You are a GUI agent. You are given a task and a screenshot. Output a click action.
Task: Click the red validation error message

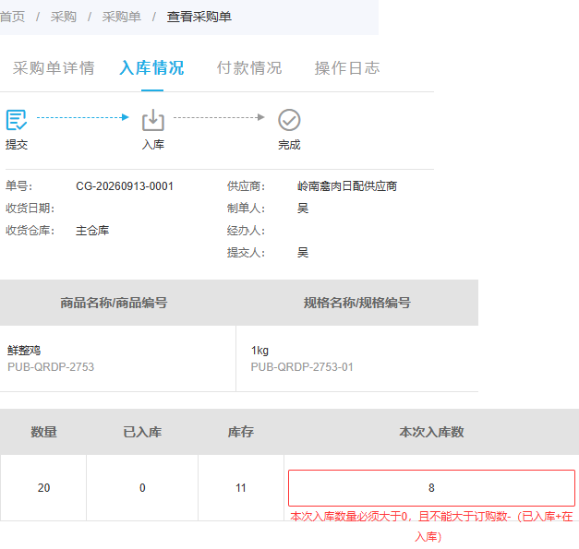[x=431, y=527]
